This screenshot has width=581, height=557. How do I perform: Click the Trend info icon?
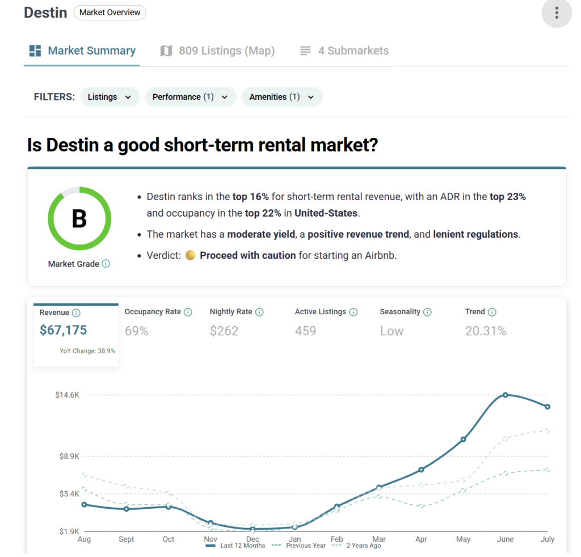tap(492, 312)
